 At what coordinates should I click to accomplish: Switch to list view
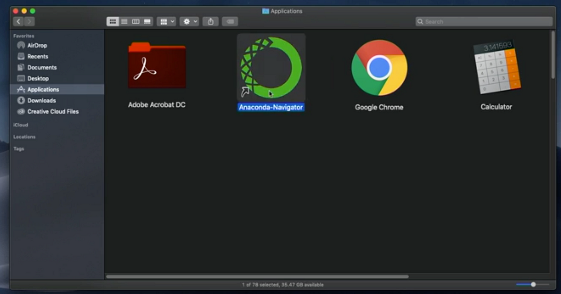coord(124,22)
